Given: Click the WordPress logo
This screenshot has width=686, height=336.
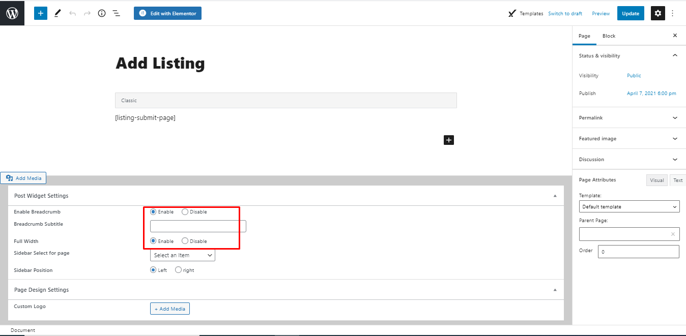Looking at the screenshot, I should tap(12, 13).
